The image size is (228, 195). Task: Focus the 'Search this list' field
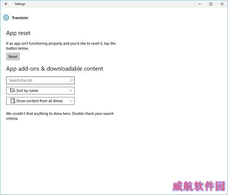point(38,80)
